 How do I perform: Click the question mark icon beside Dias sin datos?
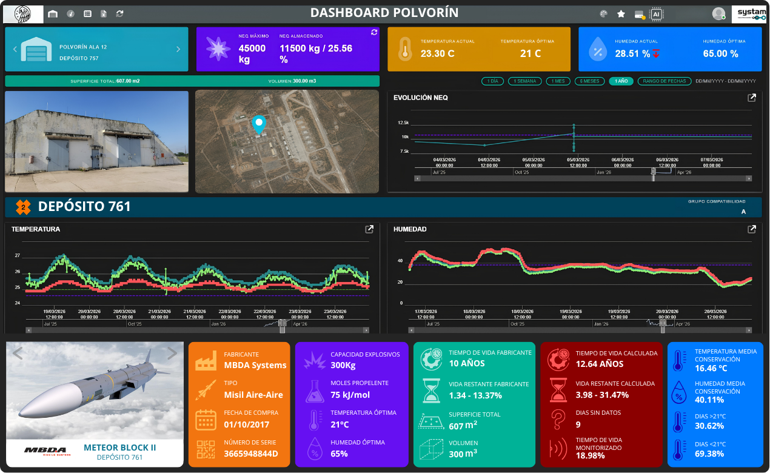click(x=558, y=420)
